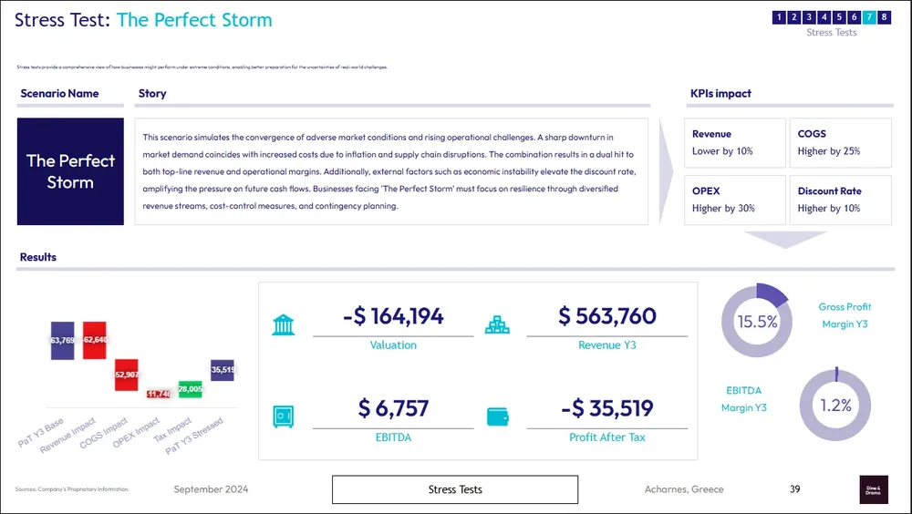Screen dimensions: 912x514
Task: Click the red Revenue Impact waterfall bar
Action: [x=94, y=339]
